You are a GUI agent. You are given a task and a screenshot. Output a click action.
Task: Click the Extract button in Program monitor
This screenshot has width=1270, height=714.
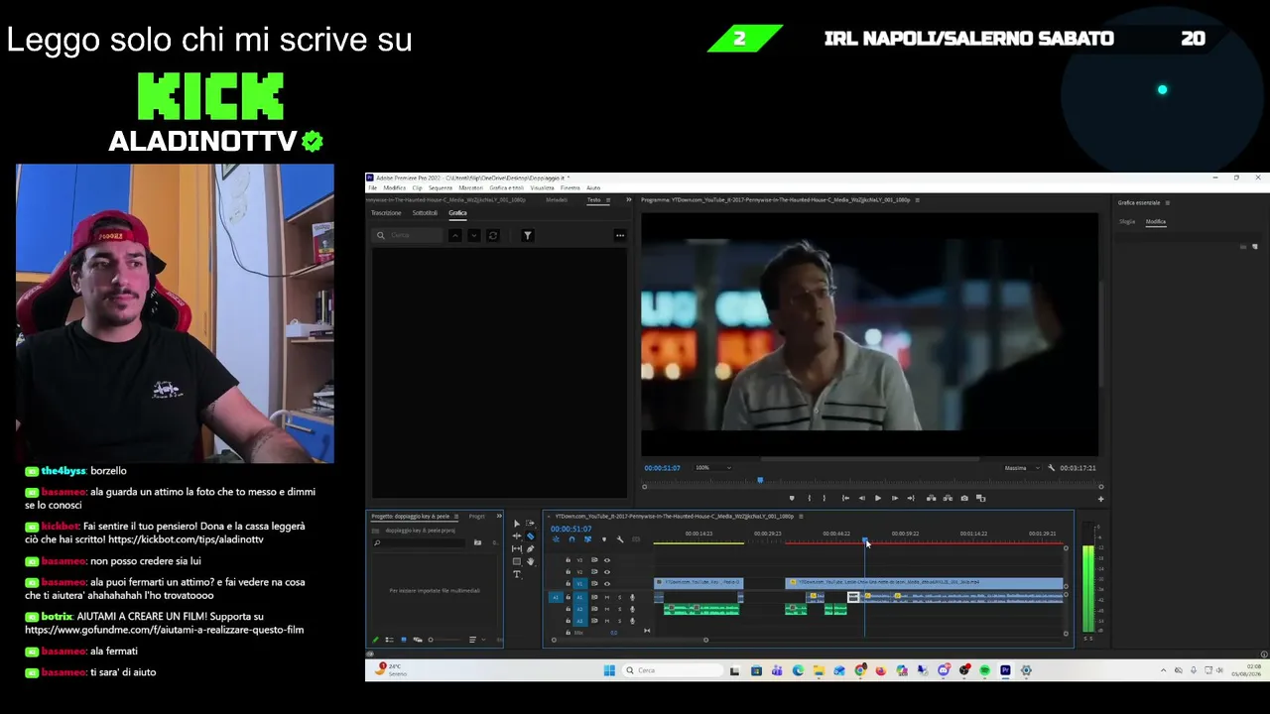coord(948,498)
